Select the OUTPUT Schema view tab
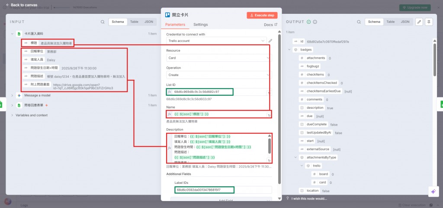443x208 pixels. coord(374,22)
